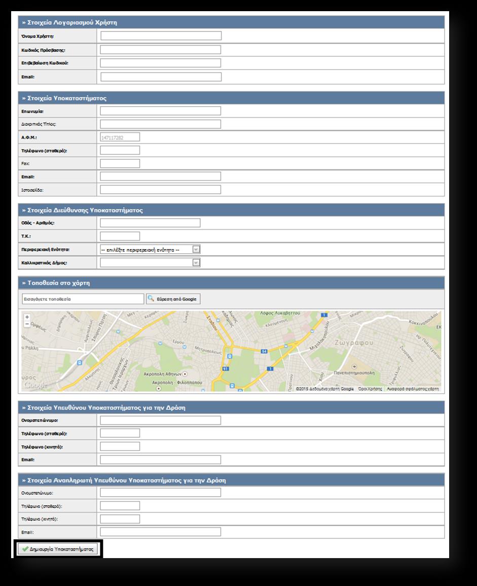Focus the Οδός - Αριθμός field
477x586 pixels.
pos(150,223)
